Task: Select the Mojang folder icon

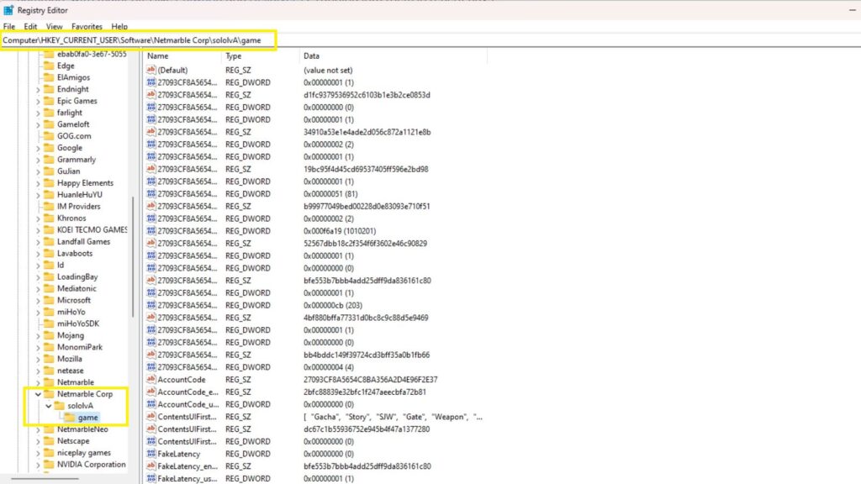Action: [49, 335]
